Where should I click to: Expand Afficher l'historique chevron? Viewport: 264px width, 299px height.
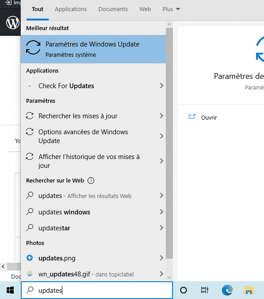click(161, 161)
